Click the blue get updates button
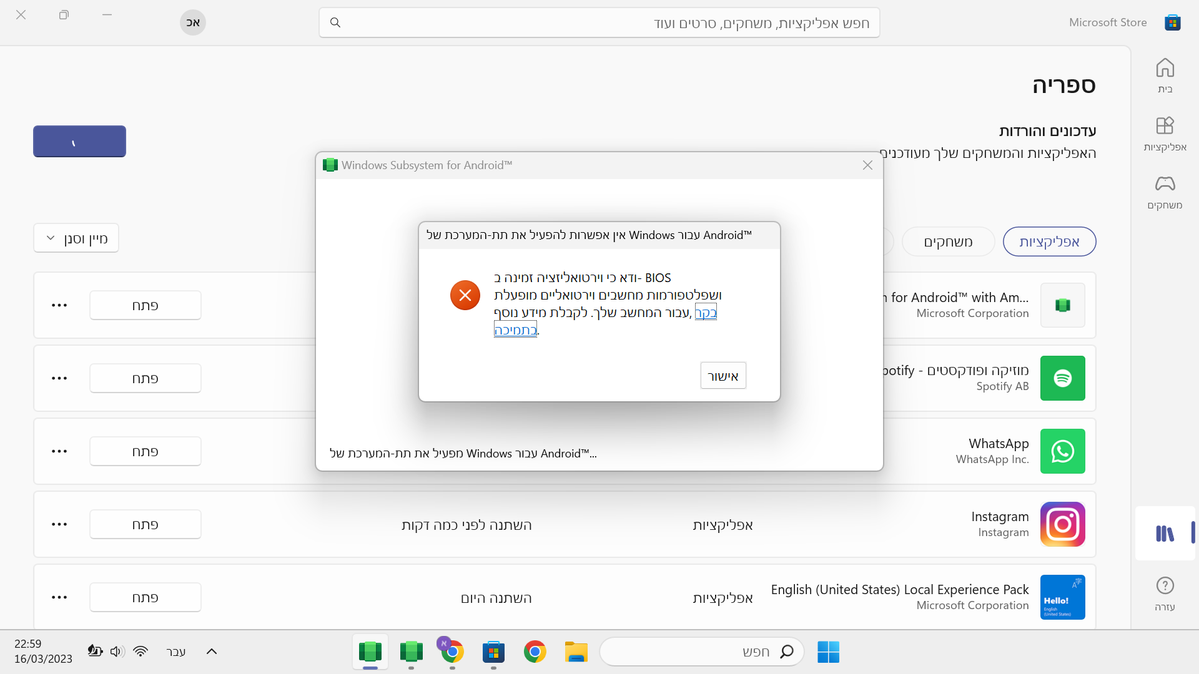The image size is (1199, 674). coord(79,142)
